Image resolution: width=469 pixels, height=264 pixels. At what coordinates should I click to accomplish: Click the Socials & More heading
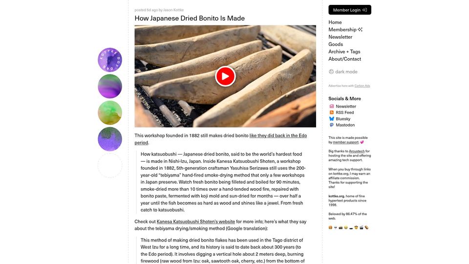[x=344, y=98]
